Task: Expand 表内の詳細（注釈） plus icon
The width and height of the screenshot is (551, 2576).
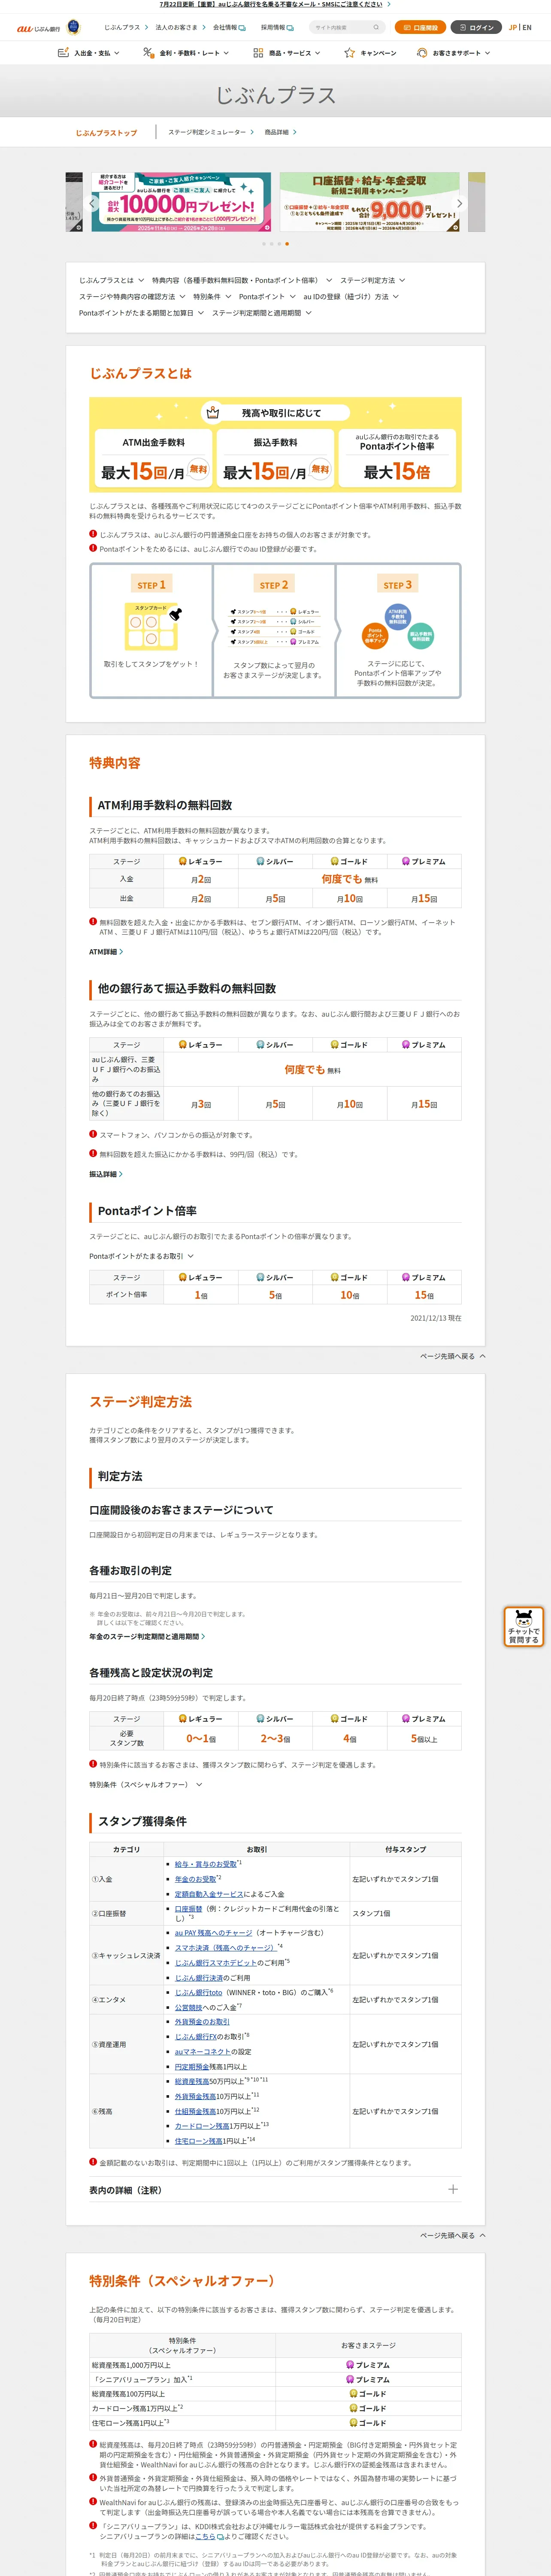Action: [x=453, y=2190]
